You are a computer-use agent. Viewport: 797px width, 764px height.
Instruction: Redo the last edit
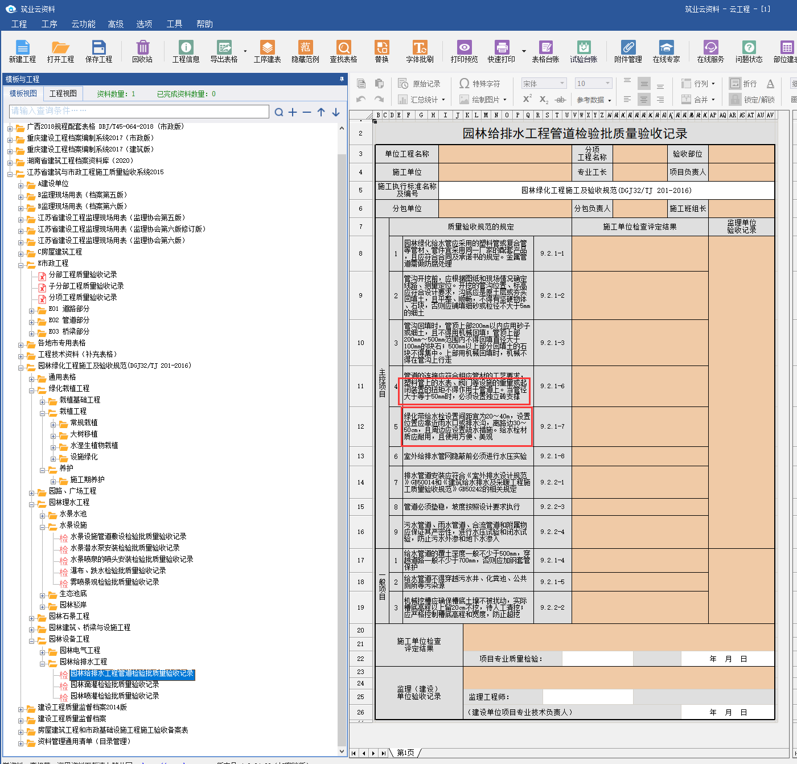pyautogui.click(x=379, y=100)
